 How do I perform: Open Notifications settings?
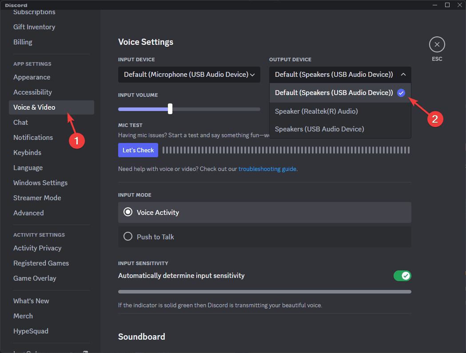[33, 137]
